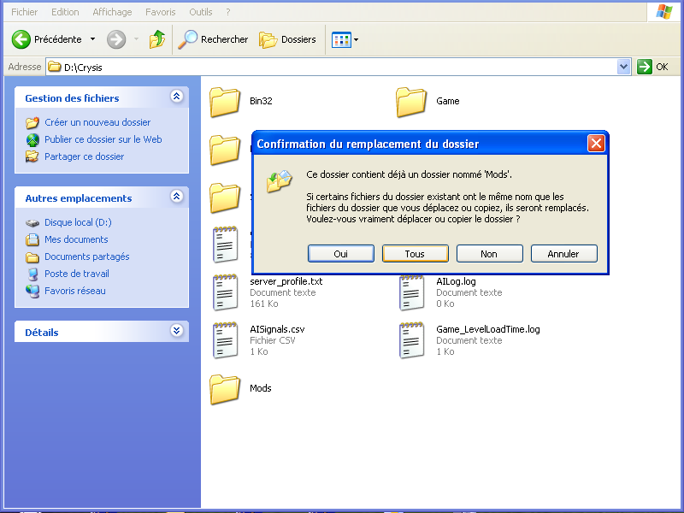Open the Mes documents link

click(x=76, y=239)
